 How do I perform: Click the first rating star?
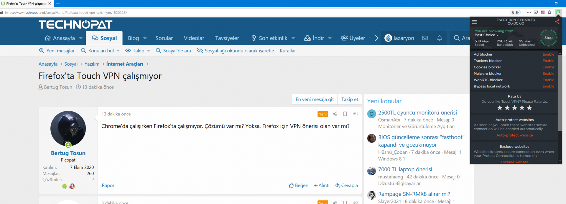click(500, 108)
